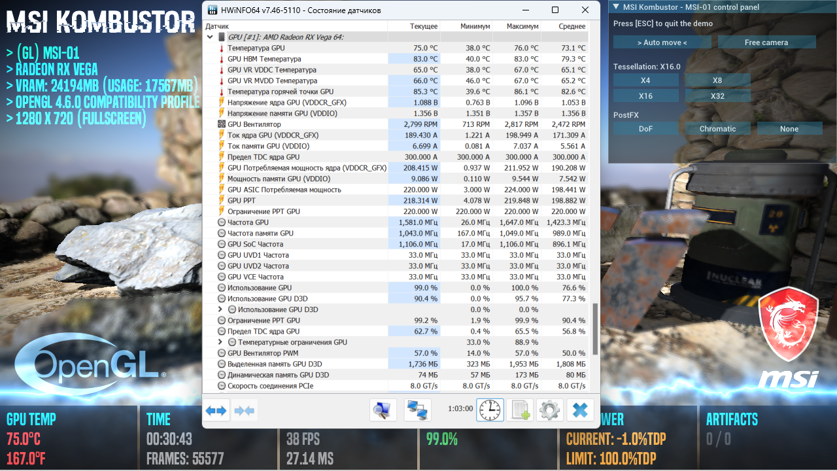Select the GPU VR VDDC Температура row label
The height and width of the screenshot is (471, 837).
click(x=271, y=70)
